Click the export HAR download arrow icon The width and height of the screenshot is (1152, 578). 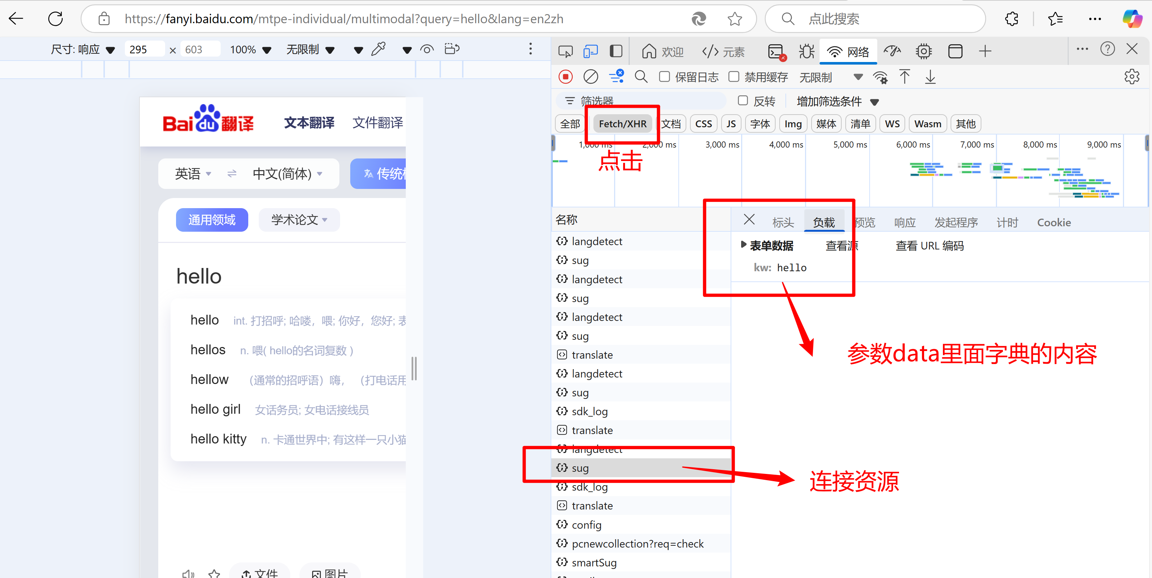(x=930, y=77)
